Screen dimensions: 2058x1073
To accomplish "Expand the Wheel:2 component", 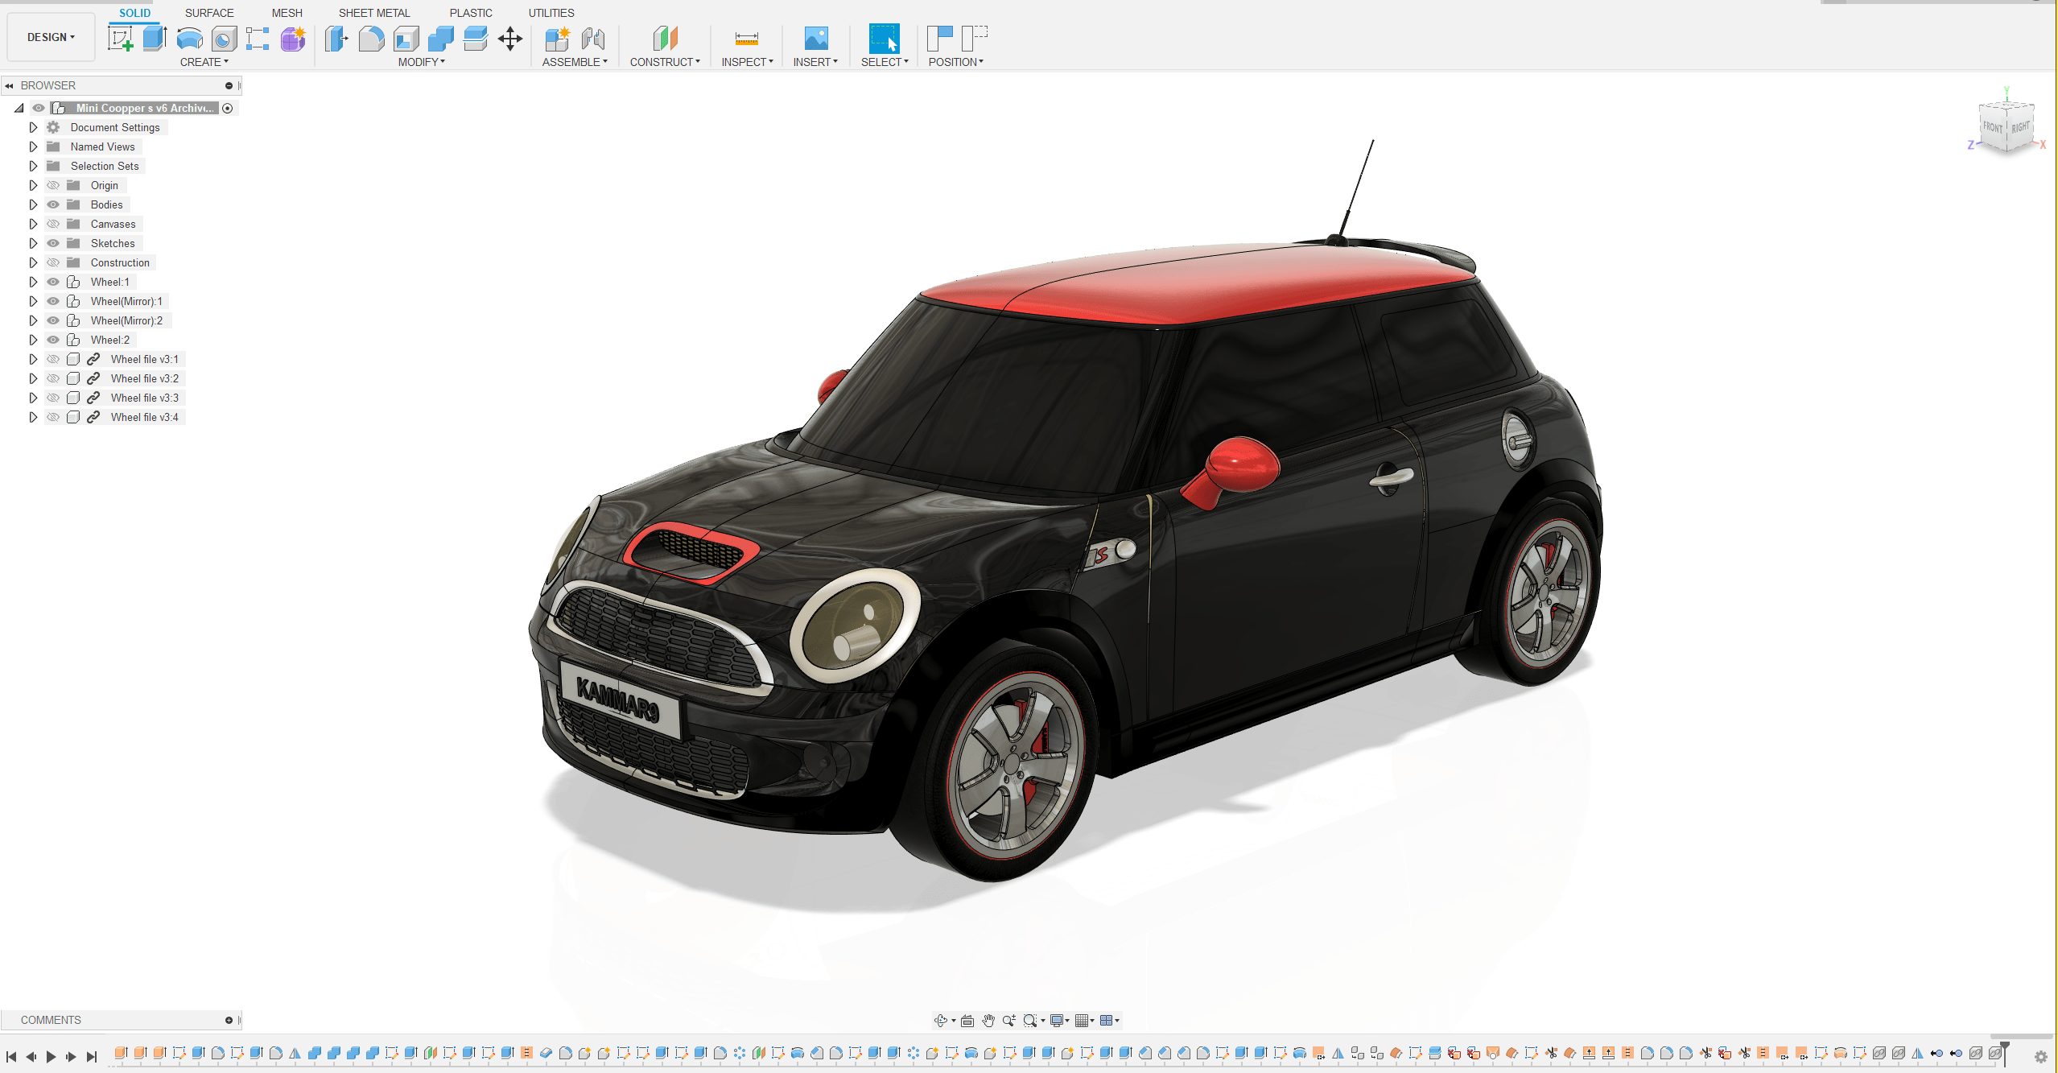I will 33,340.
